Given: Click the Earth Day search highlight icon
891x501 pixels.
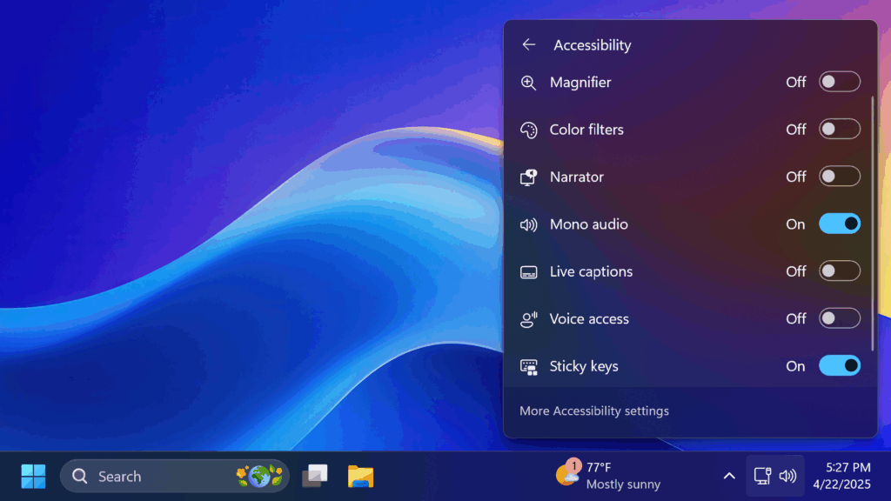Looking at the screenshot, I should (259, 476).
